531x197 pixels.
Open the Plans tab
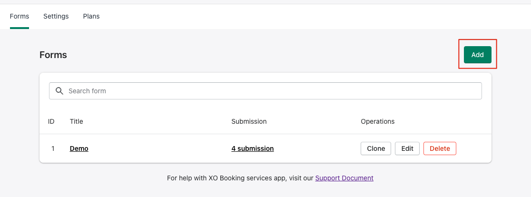pyautogui.click(x=91, y=16)
